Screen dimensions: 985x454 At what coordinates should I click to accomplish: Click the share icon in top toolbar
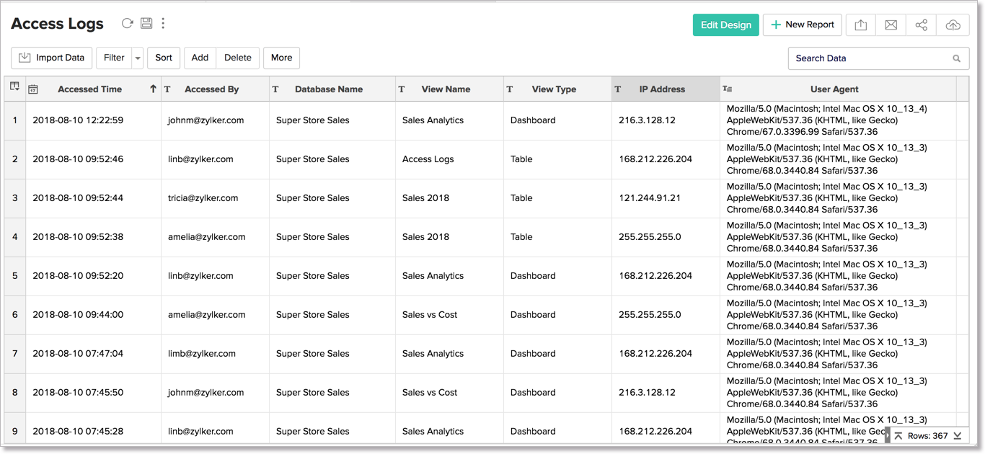pos(922,25)
